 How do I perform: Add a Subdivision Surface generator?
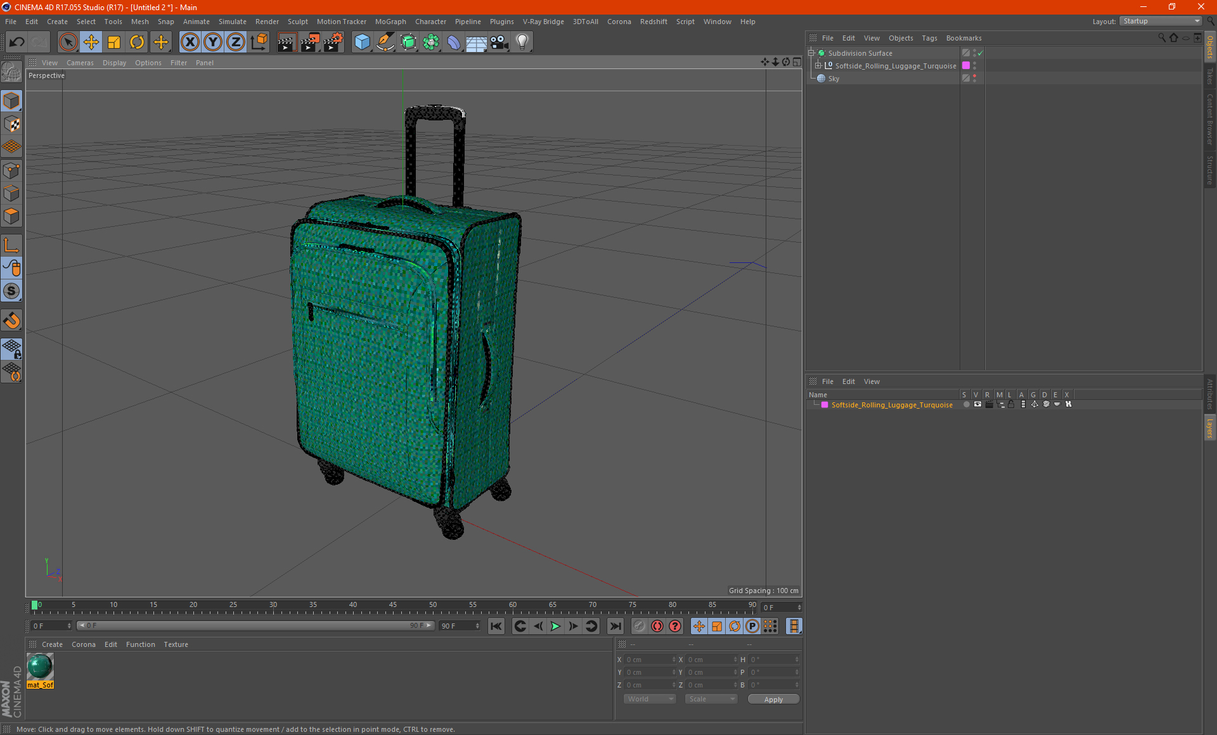[408, 42]
